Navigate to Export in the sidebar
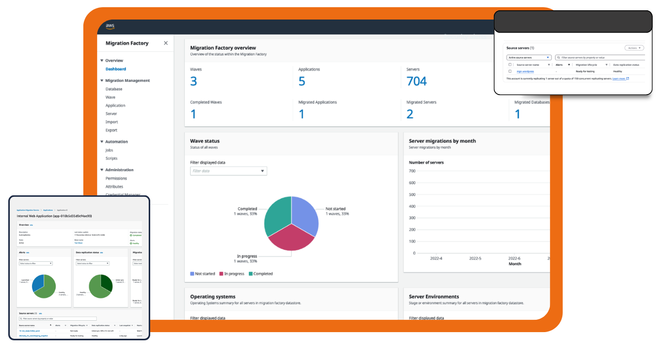 point(112,130)
